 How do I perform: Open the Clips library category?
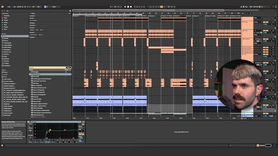[6, 57]
